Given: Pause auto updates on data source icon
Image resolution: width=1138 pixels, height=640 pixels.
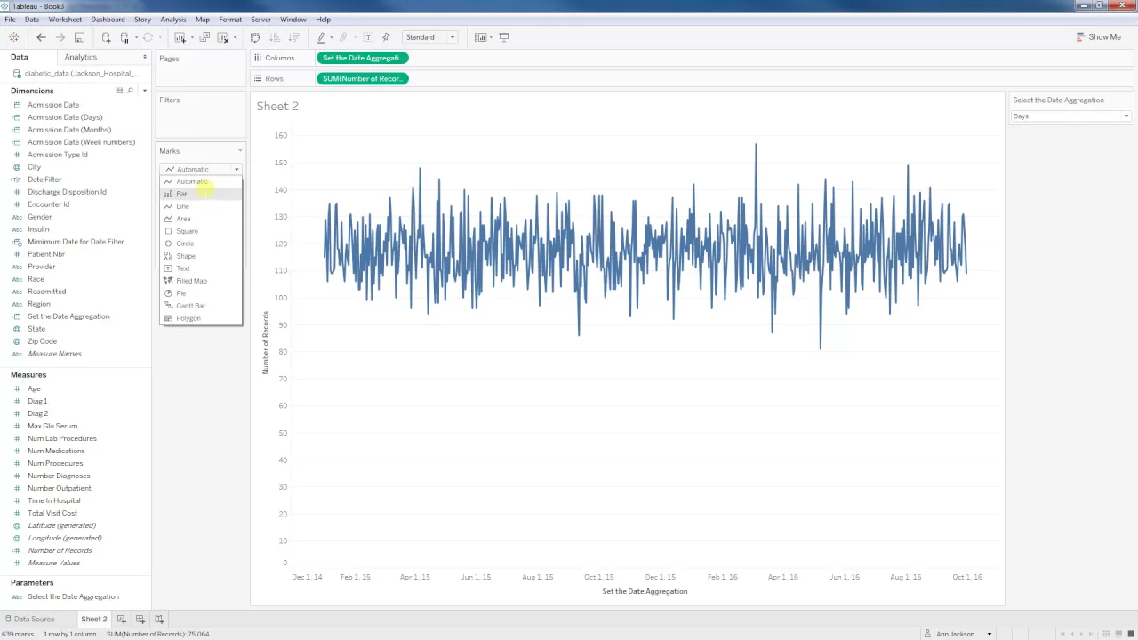Looking at the screenshot, I should (x=124, y=37).
